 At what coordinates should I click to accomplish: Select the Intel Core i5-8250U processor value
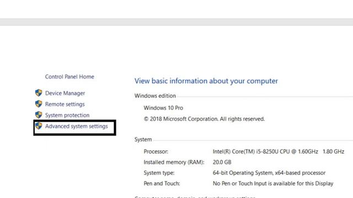click(279, 152)
